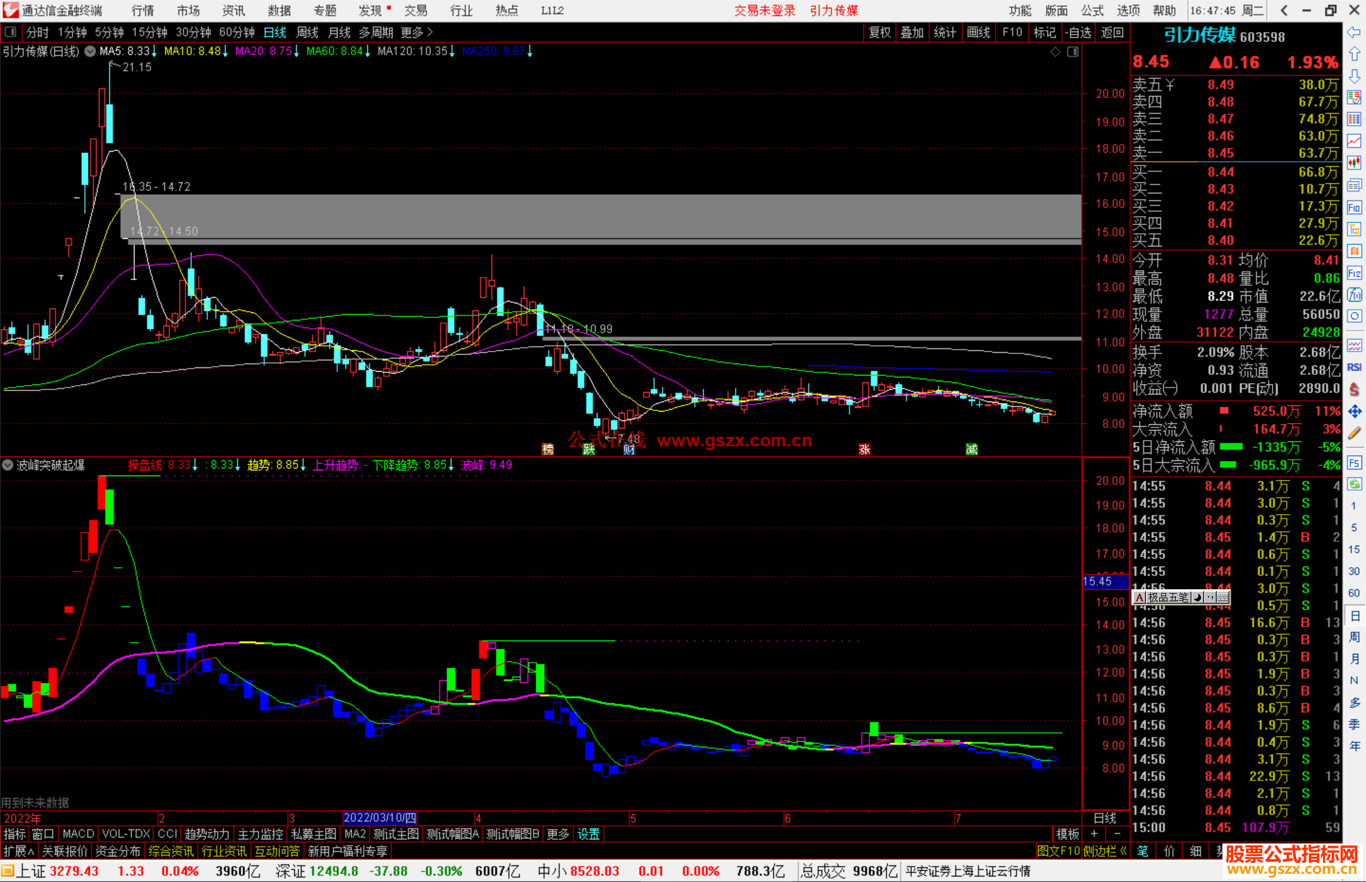
Task: Switch to 1-minute period in right sidebar
Action: pos(1353,506)
